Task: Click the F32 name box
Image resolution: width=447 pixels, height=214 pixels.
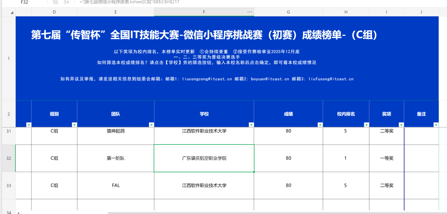Action: coord(24,2)
